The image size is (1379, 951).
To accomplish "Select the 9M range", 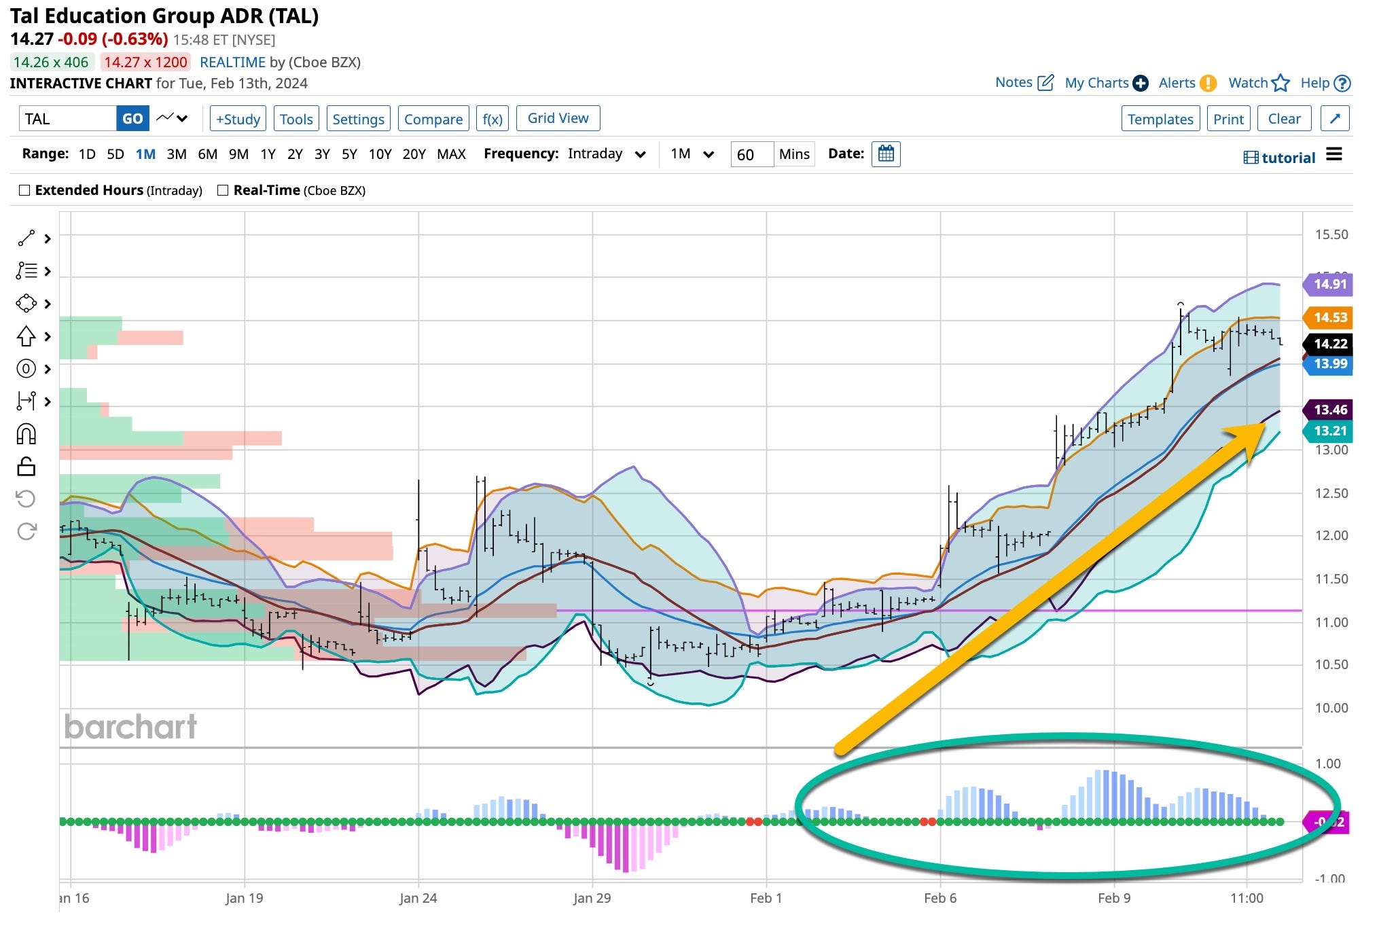I will (x=238, y=154).
